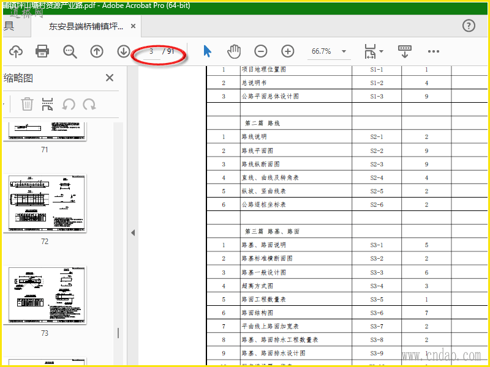The height and width of the screenshot is (367, 490).
Task: Click the 路基、路面说明 entry
Action: 264,245
